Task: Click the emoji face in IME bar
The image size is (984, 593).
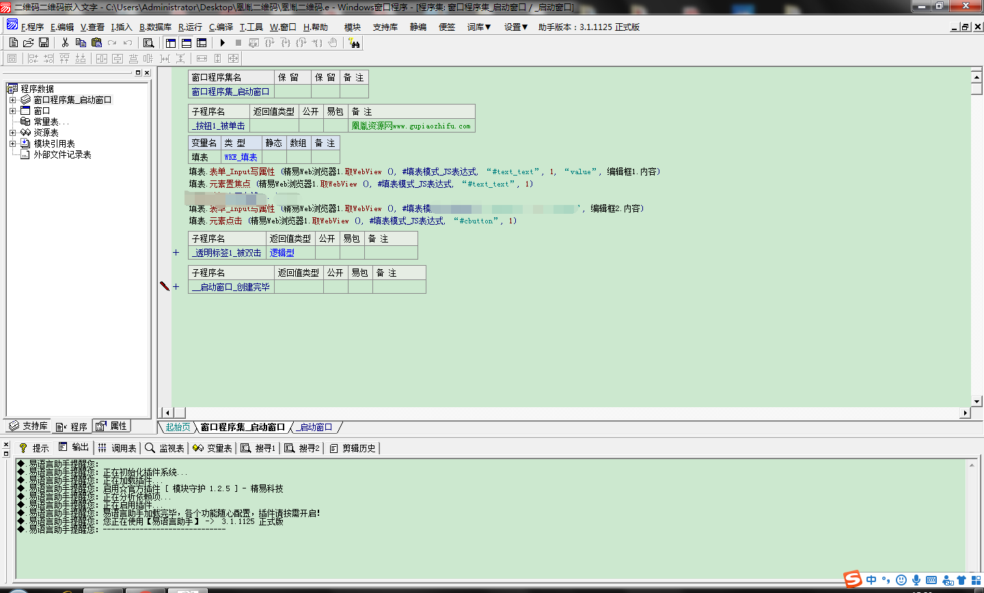Action: [x=901, y=580]
